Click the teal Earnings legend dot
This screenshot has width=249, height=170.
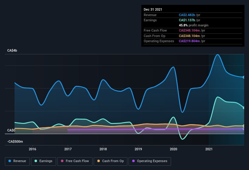pyautogui.click(x=36, y=161)
